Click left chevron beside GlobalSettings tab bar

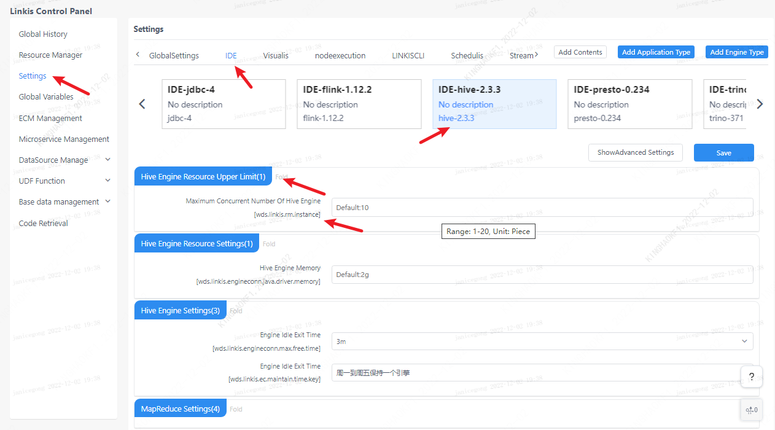pyautogui.click(x=137, y=55)
